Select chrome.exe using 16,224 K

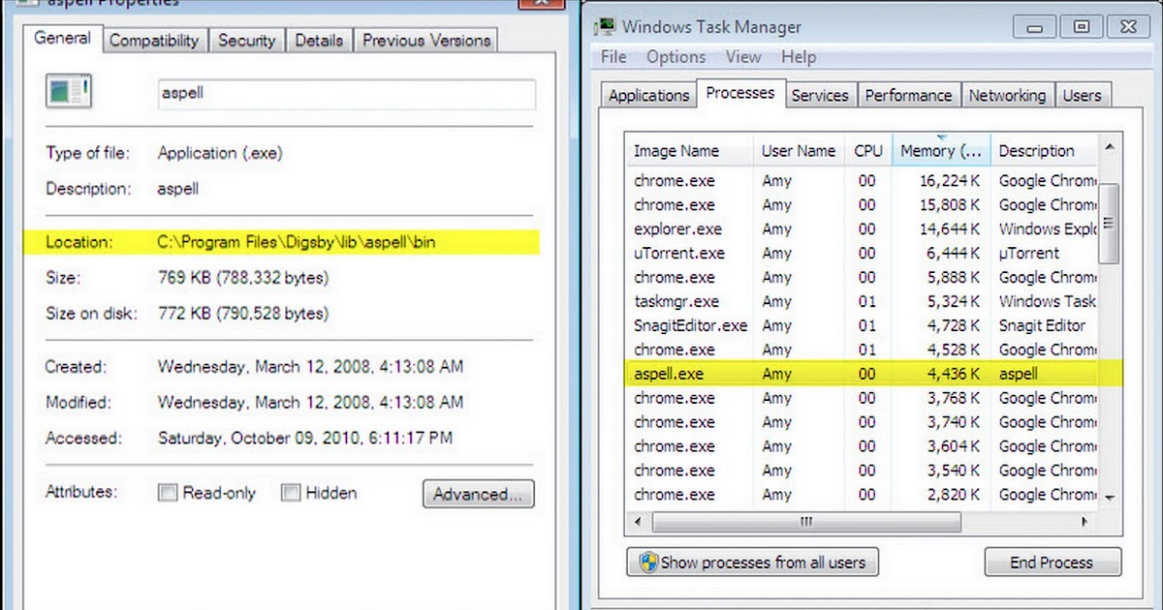pyautogui.click(x=863, y=181)
